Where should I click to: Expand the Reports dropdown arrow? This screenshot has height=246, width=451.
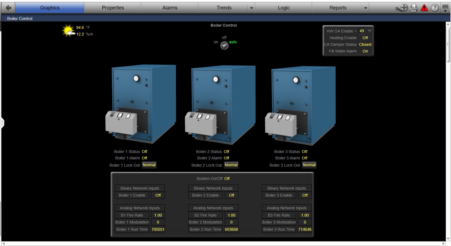point(365,8)
